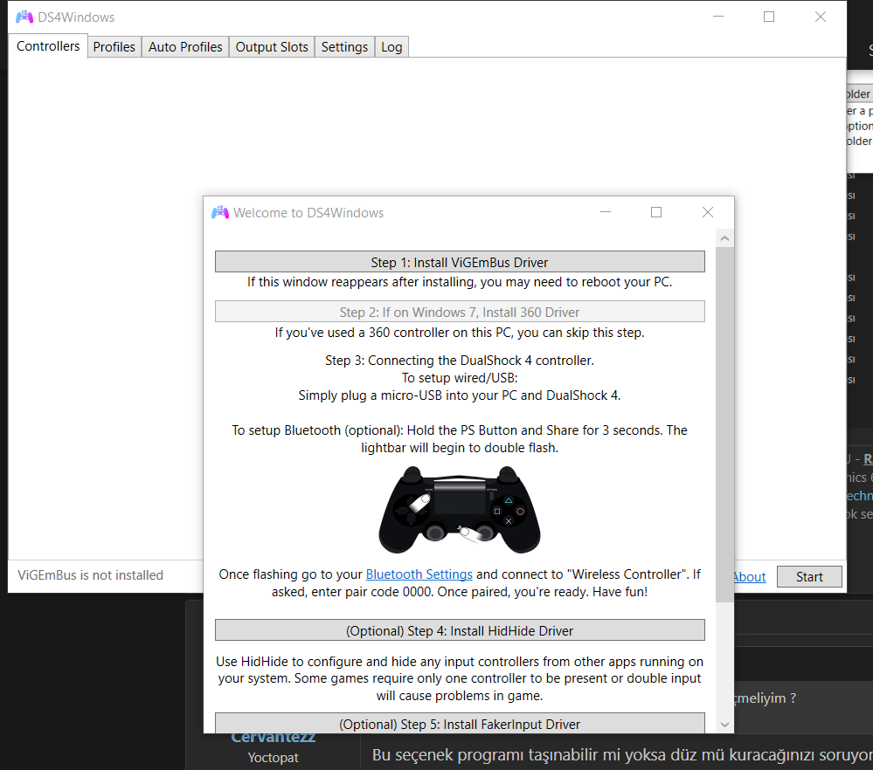Screen dimensions: 873x770
Task: Click 'Use HidHide to configure' description text
Action: pos(460,678)
